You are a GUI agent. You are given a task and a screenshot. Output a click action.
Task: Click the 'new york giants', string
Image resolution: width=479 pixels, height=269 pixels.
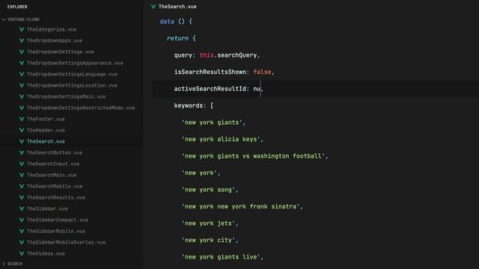pos(213,123)
